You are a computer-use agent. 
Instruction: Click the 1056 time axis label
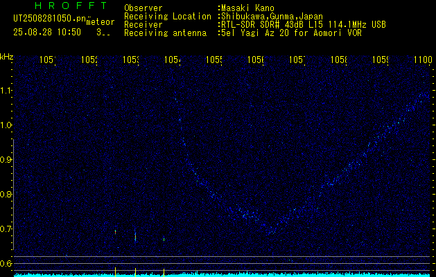[x=255, y=60]
